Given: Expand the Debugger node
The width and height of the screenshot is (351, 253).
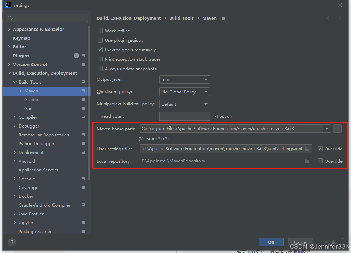Looking at the screenshot, I should click(x=15, y=126).
